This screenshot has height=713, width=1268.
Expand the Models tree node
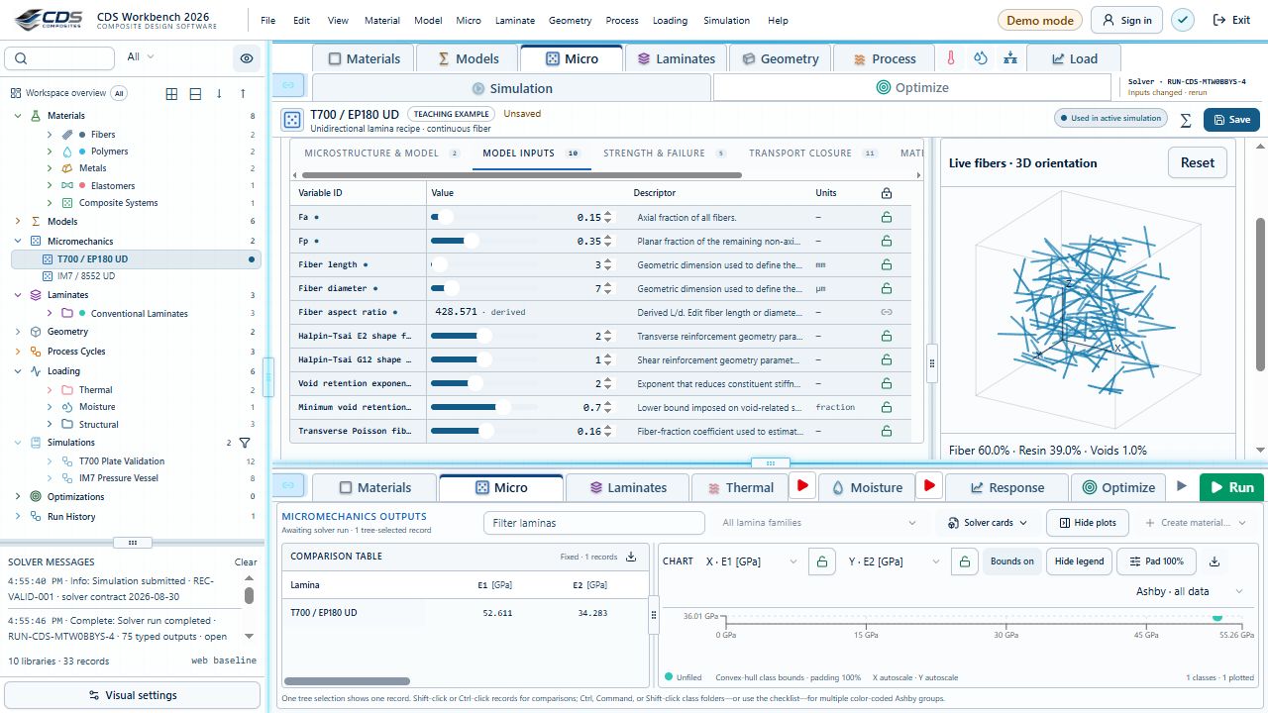18,222
